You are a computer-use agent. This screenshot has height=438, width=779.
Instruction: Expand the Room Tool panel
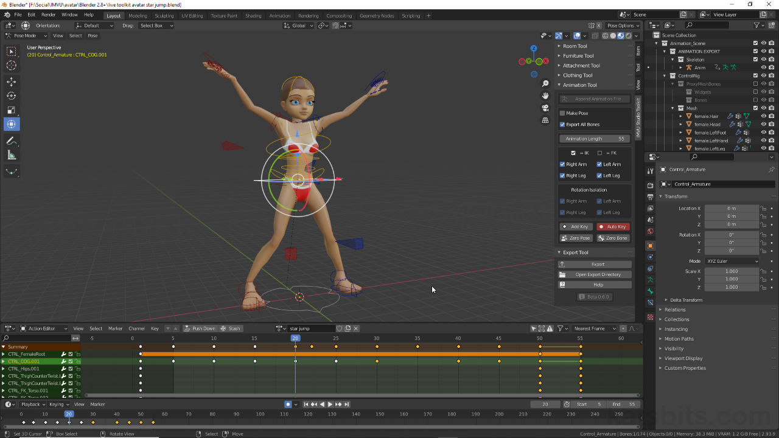(x=575, y=46)
